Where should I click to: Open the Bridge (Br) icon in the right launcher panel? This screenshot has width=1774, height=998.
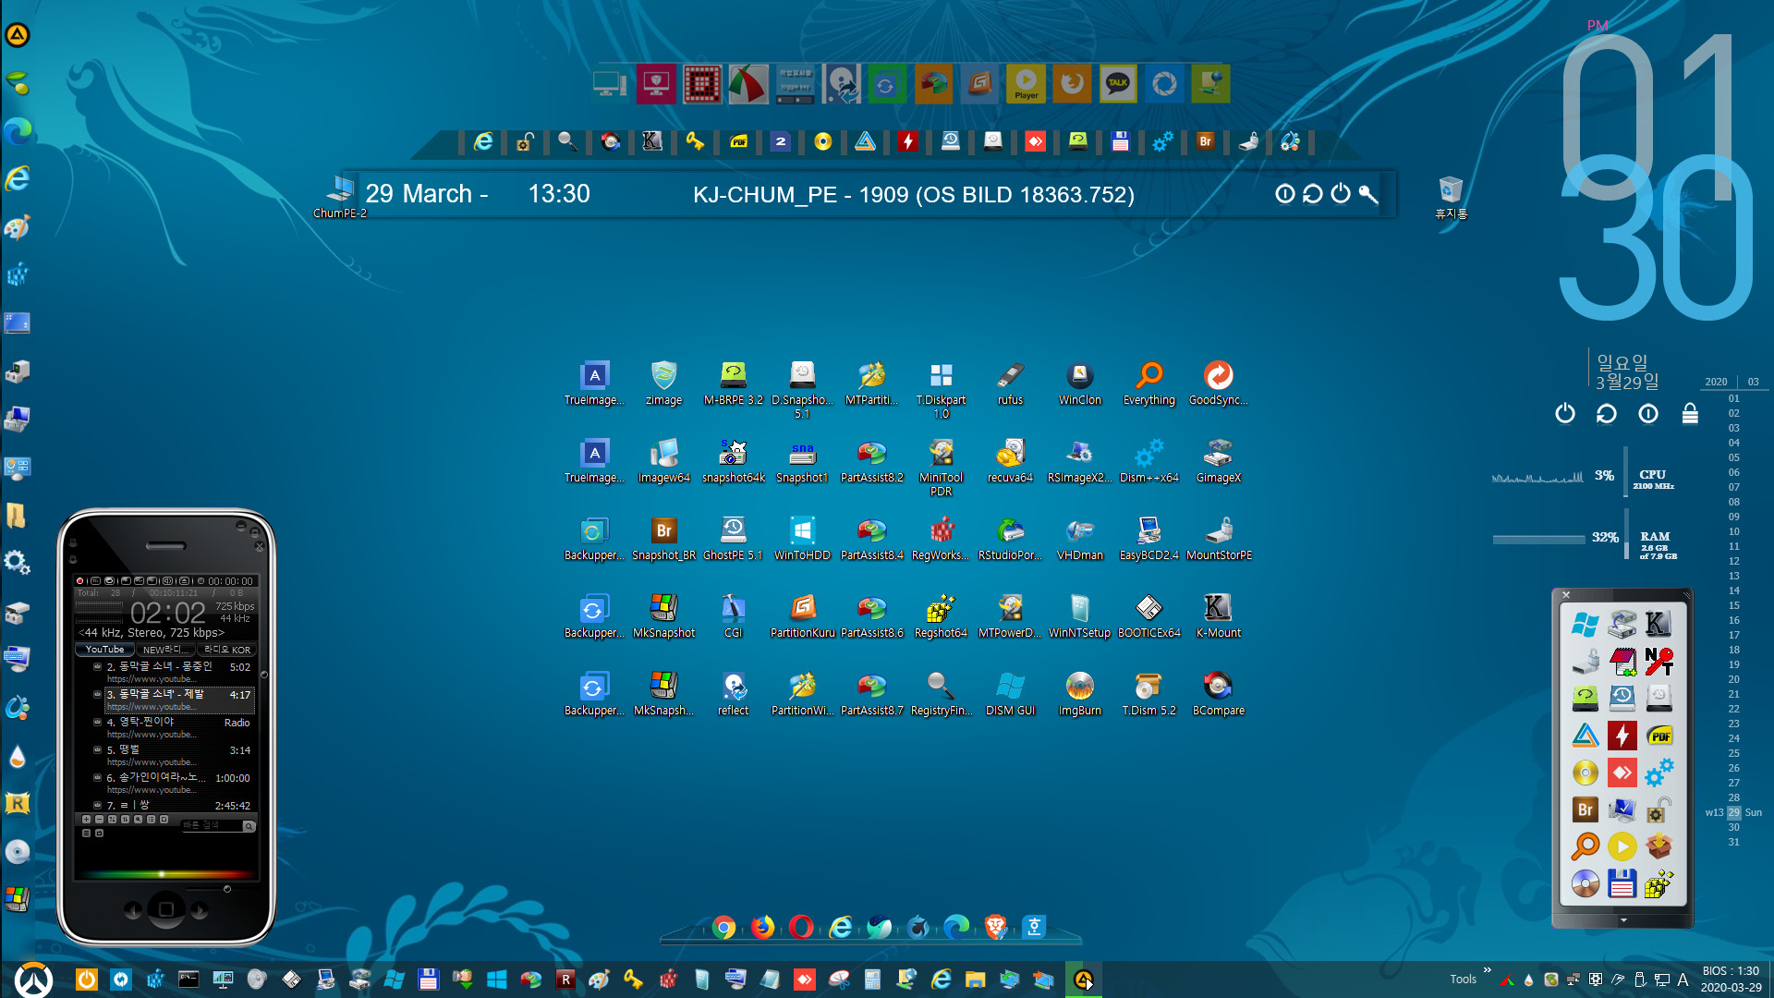1586,809
